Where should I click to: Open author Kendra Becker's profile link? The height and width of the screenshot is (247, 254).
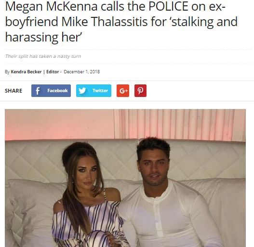[26, 72]
